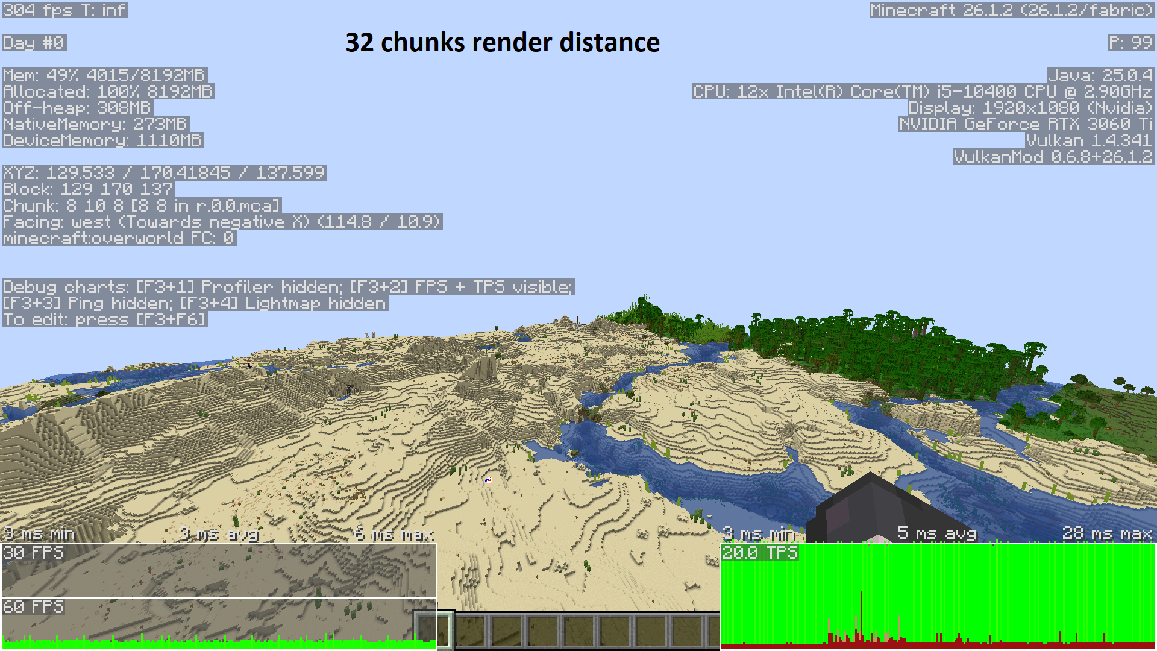This screenshot has width=1157, height=651.
Task: Click the "Vulkan 1.4.341" line
Action: (1090, 140)
